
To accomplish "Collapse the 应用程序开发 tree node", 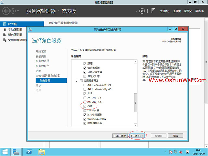I will tap(76, 81).
